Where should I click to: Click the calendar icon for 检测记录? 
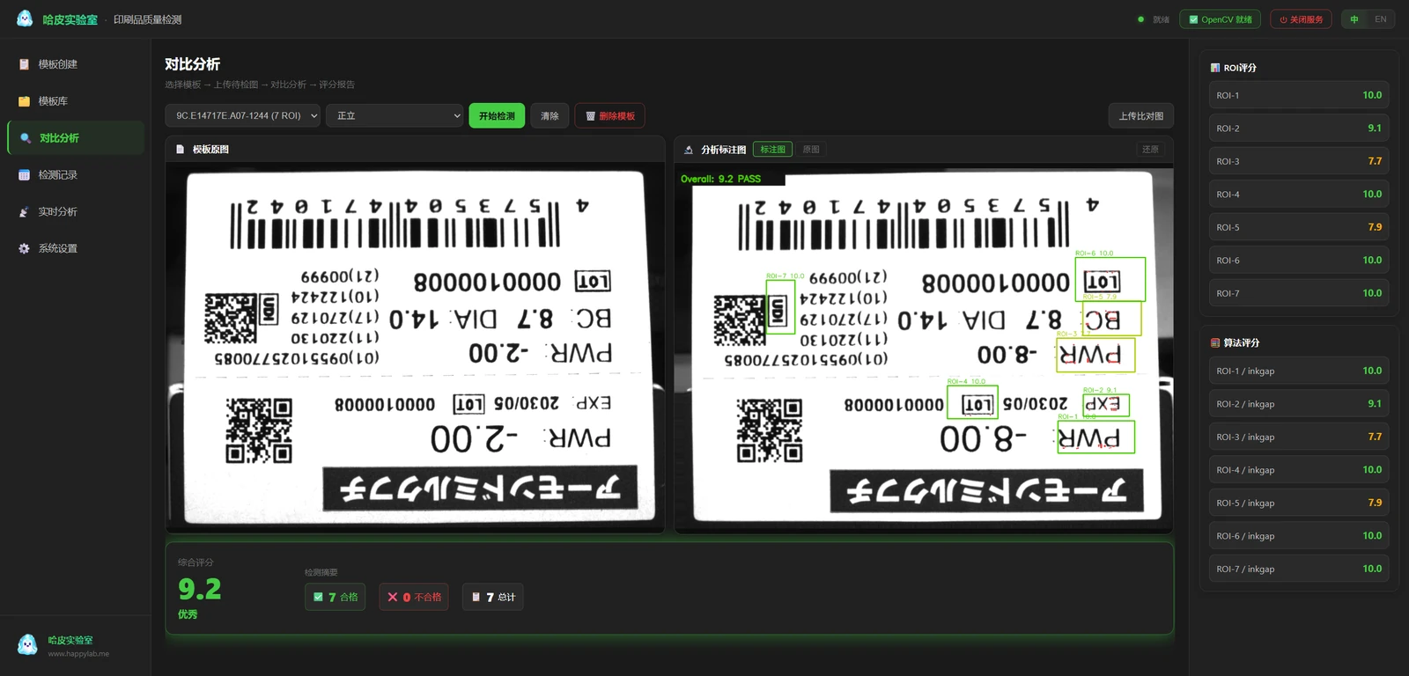[24, 175]
